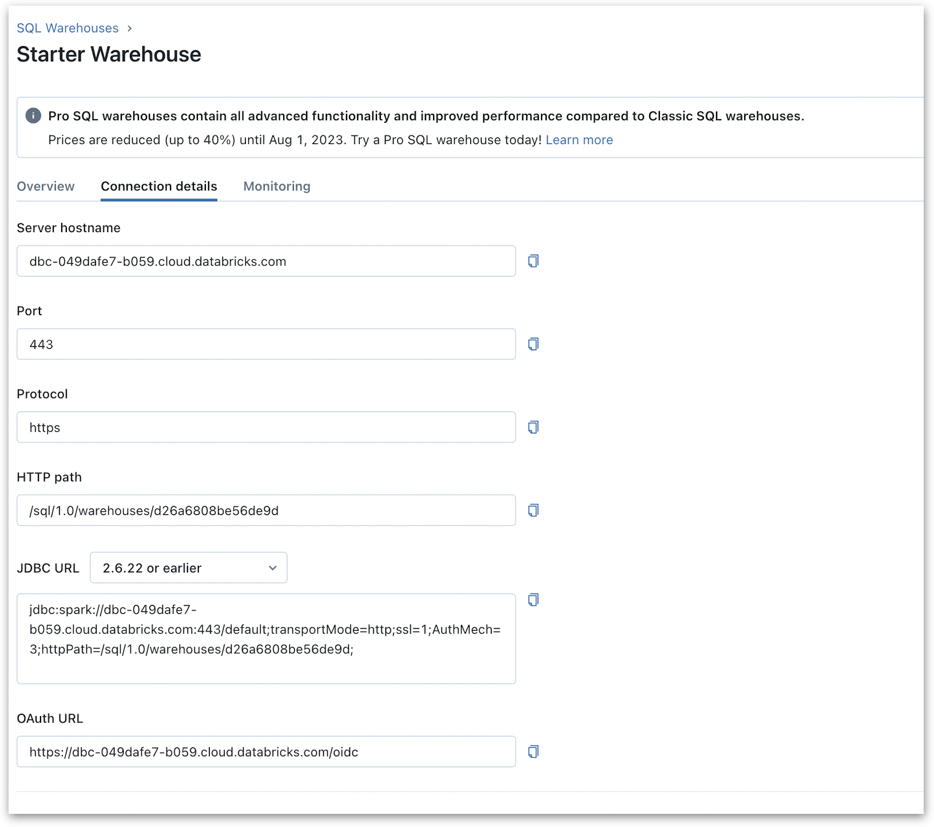Click the 'Prices are reduced' banner text
The height and width of the screenshot is (827, 934).
[x=295, y=140]
